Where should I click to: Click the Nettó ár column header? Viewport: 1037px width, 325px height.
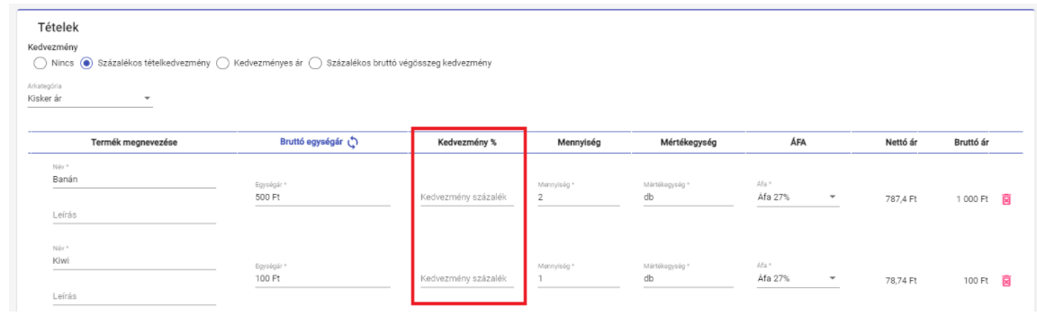901,143
